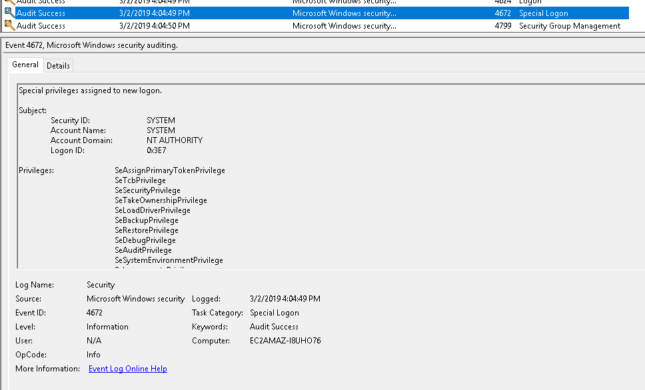
Task: Click the event ID 4799 cell in list
Action: (x=502, y=26)
